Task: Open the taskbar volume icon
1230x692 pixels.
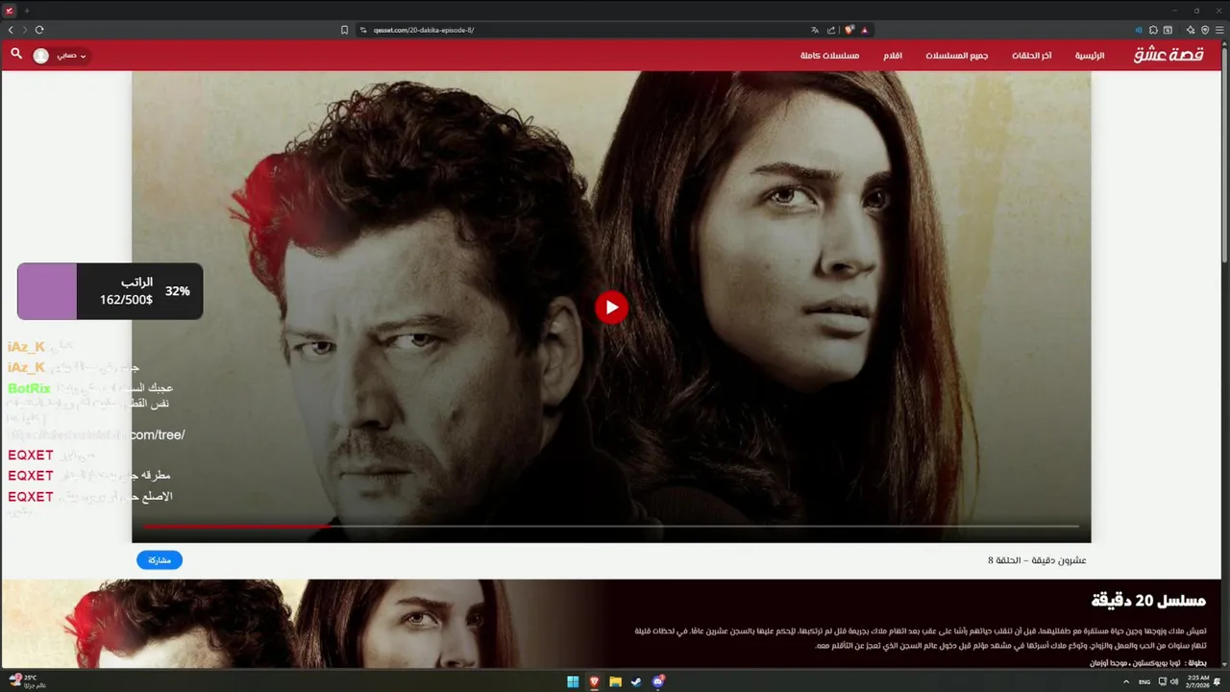Action: coord(1174,681)
